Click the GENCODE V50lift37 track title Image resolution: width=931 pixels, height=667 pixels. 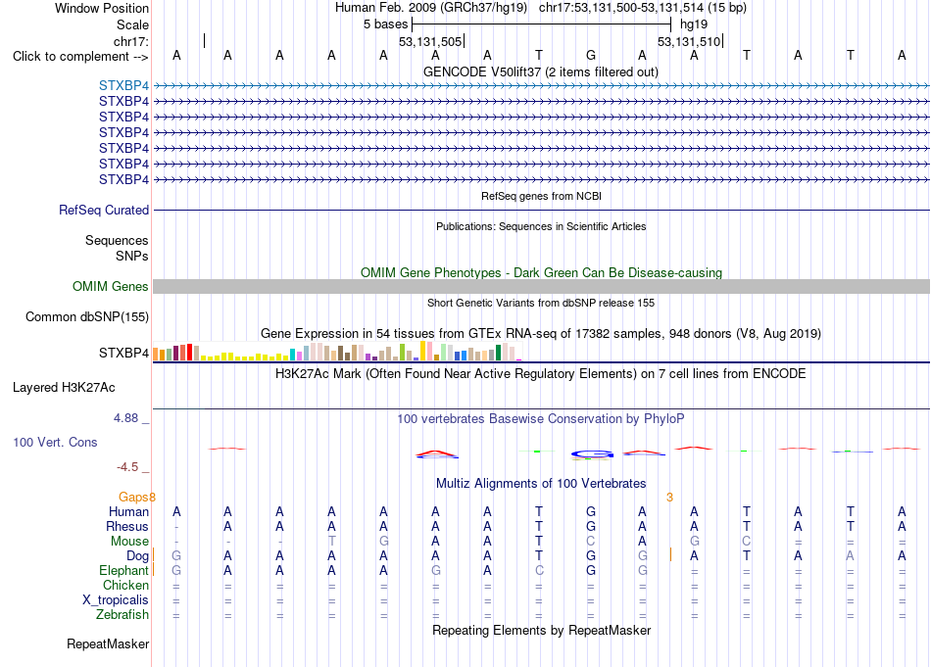point(540,72)
